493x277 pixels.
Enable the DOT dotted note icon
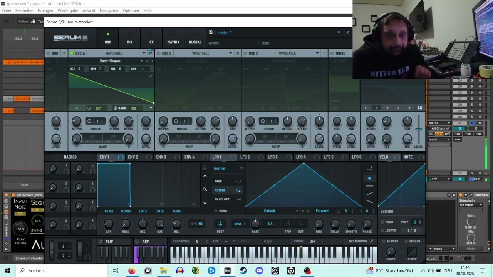click(x=300, y=224)
